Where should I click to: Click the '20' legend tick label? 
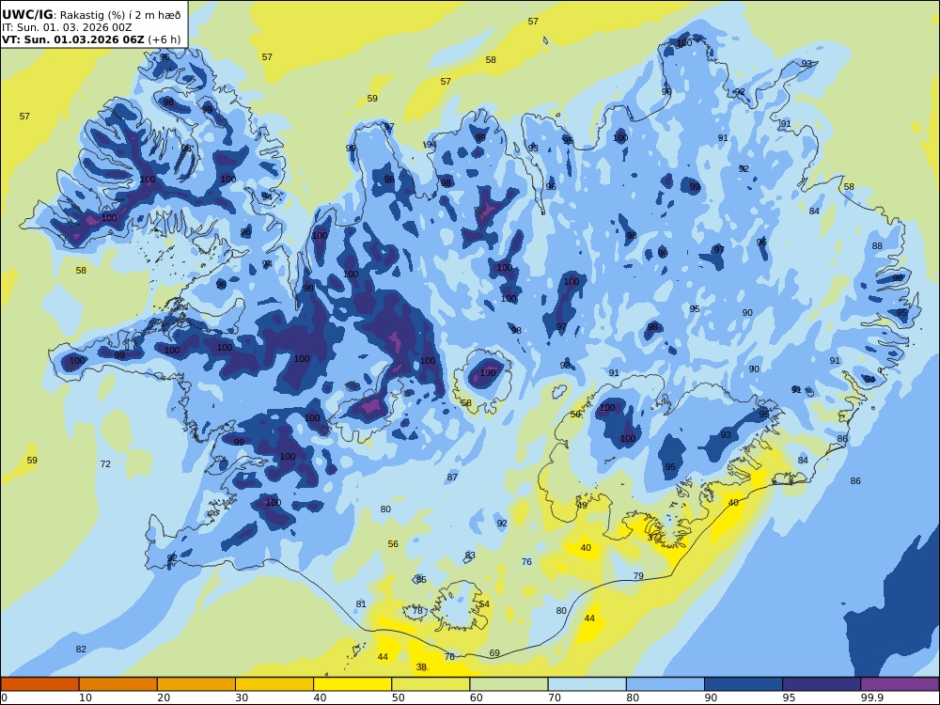coord(164,697)
